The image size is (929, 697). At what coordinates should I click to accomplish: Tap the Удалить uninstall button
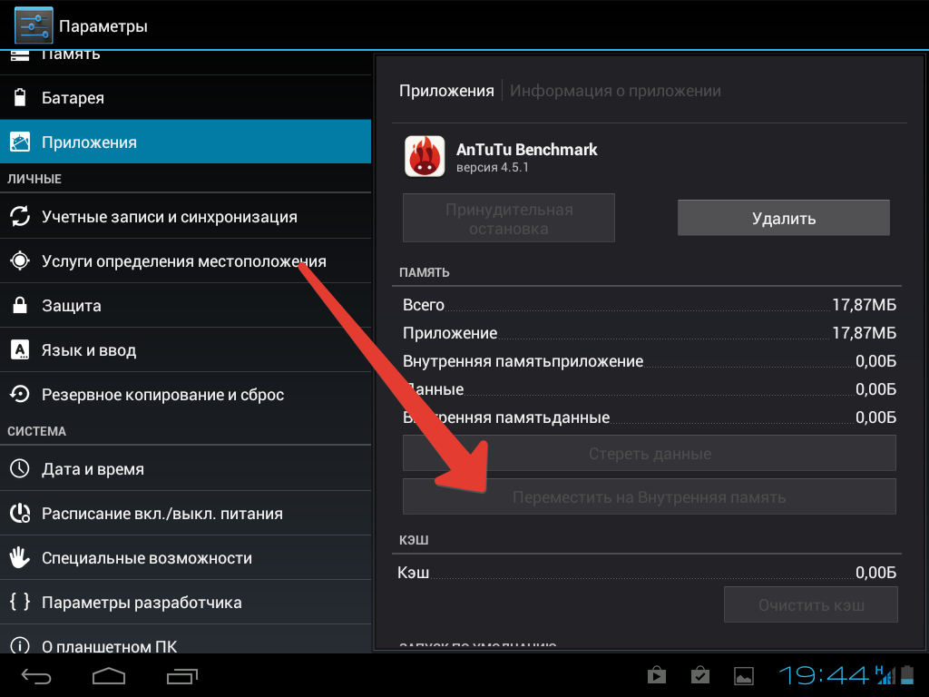(x=783, y=219)
